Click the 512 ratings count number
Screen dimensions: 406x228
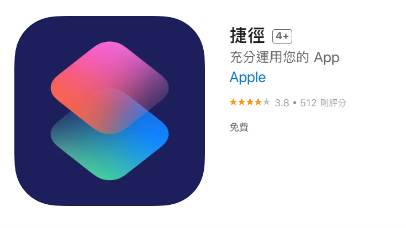tap(308, 103)
